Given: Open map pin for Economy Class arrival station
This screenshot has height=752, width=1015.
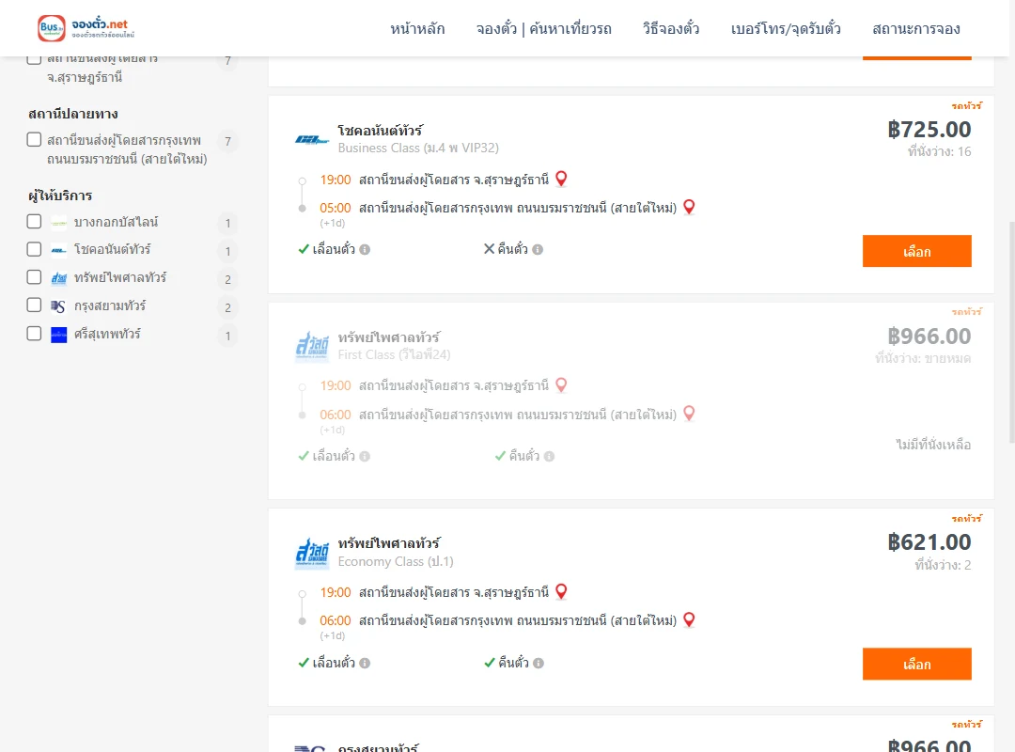Looking at the screenshot, I should (690, 619).
